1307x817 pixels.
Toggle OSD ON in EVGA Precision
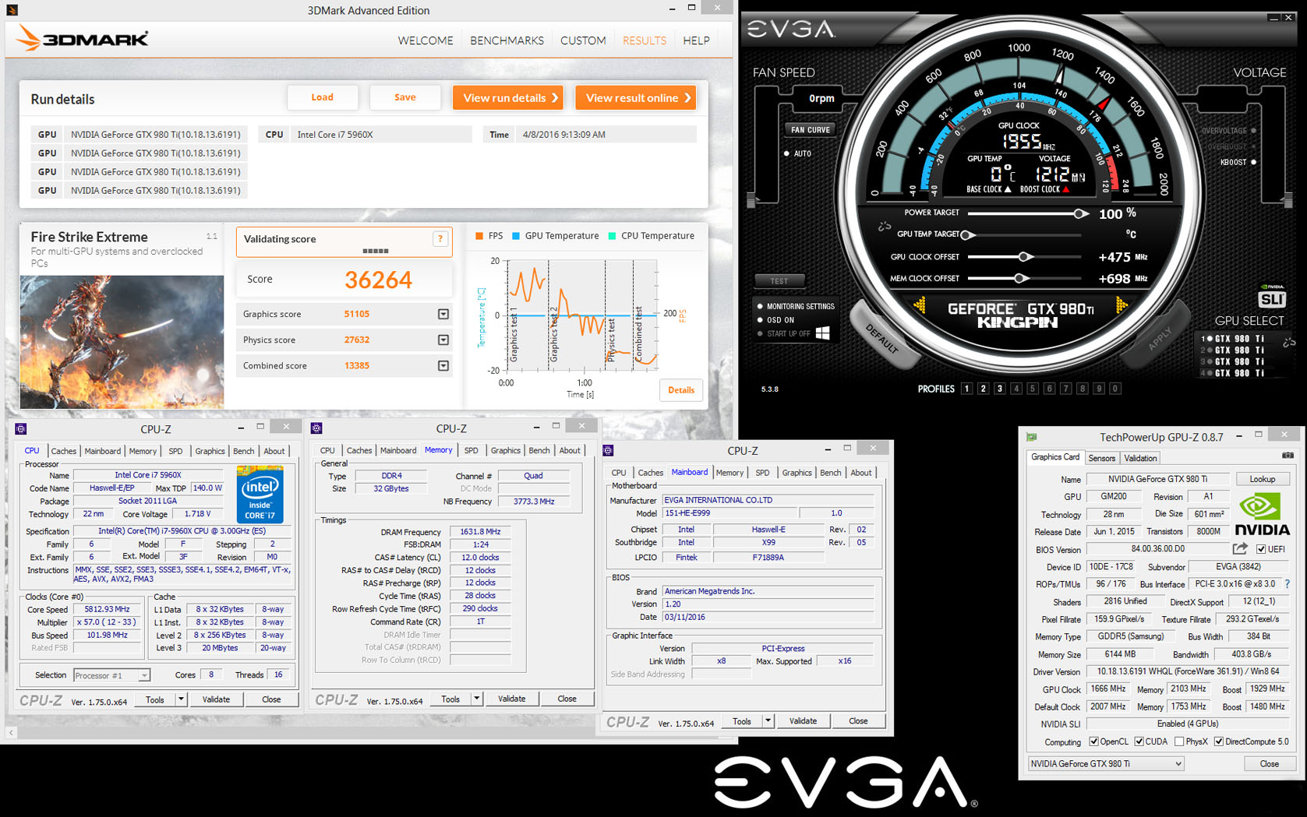760,319
